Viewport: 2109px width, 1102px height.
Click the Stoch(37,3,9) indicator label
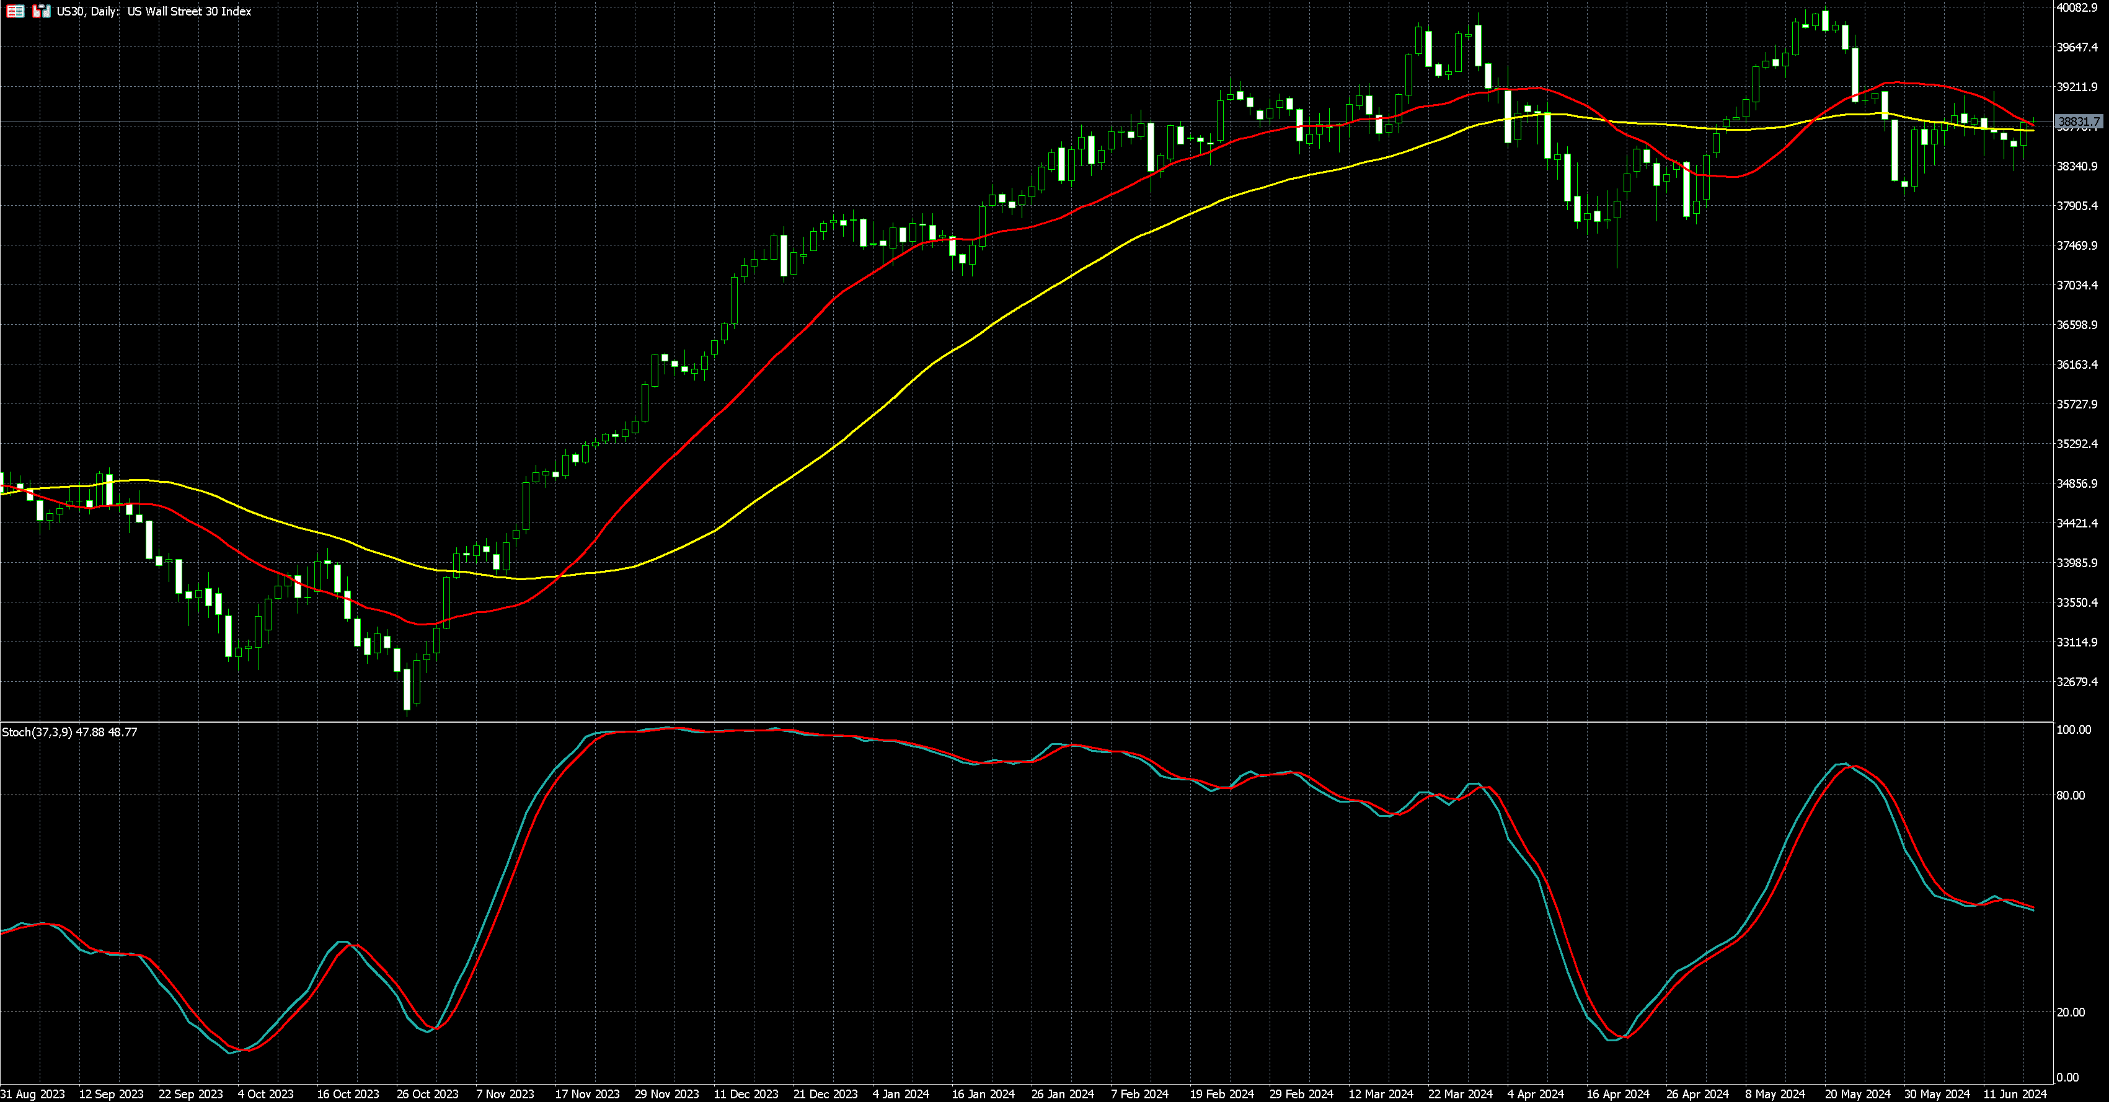pyautogui.click(x=37, y=732)
